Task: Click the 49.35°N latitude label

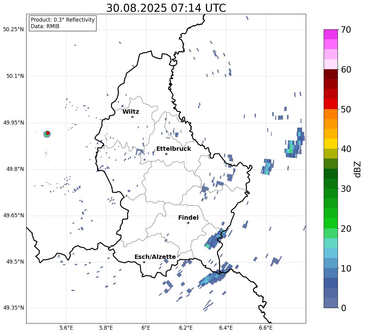Action: coord(14,308)
